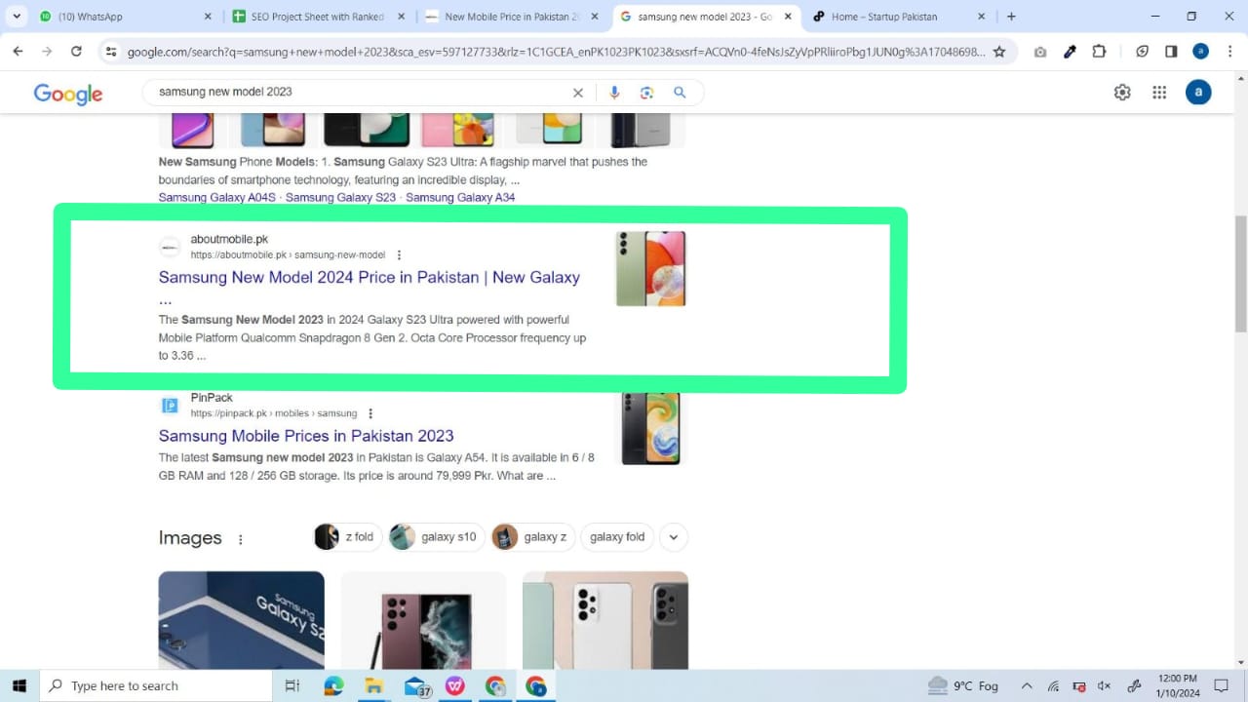Follow the Samsung Galaxy A34 link
This screenshot has height=702, width=1248.
click(460, 197)
